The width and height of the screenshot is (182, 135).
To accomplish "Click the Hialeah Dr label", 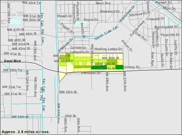I will coord(163,3).
